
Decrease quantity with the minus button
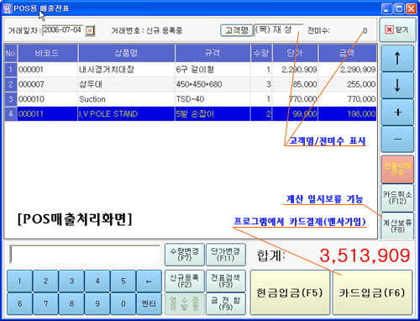click(397, 139)
